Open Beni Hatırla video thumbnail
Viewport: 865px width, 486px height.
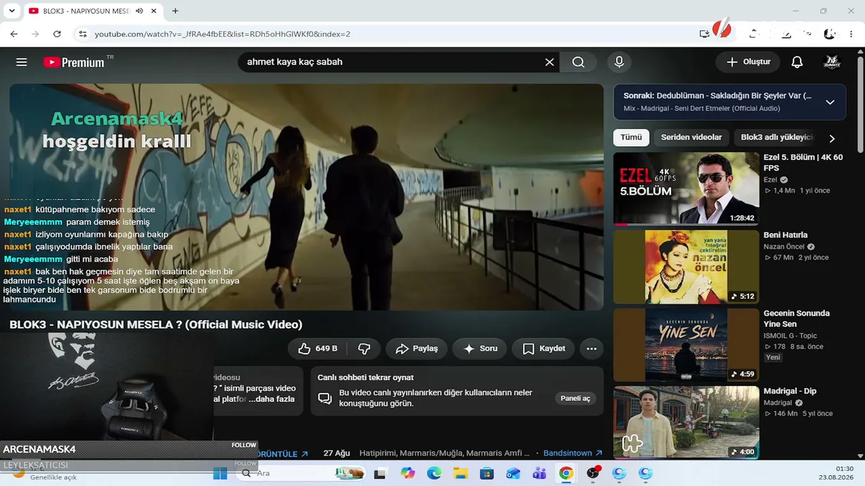point(686,267)
